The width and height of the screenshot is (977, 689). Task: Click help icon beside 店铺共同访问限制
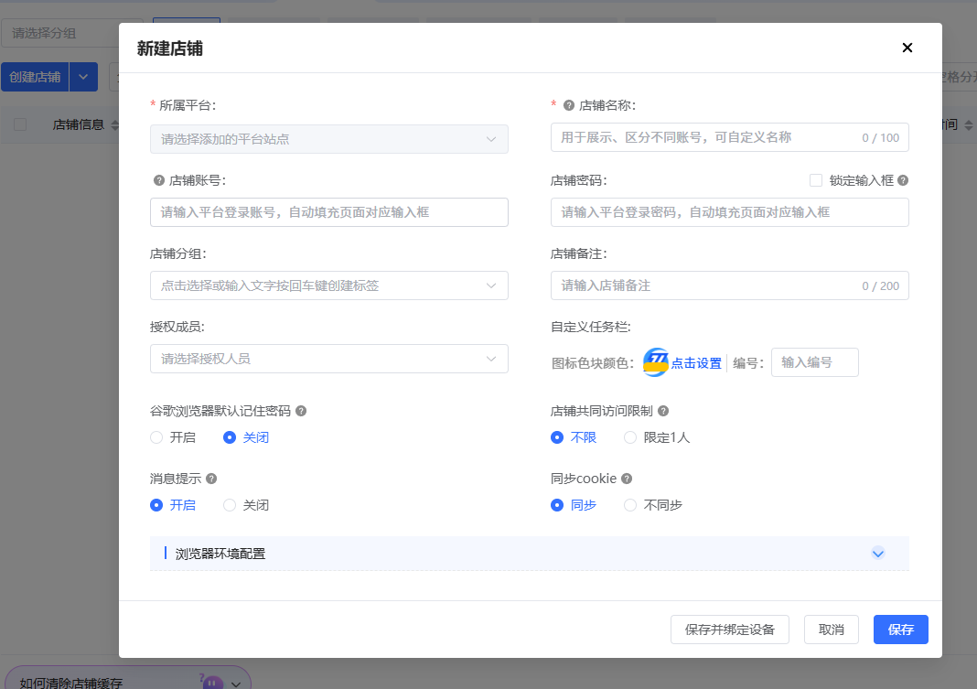(x=663, y=411)
